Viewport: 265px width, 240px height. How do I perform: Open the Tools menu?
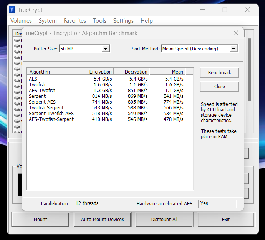tap(100, 21)
